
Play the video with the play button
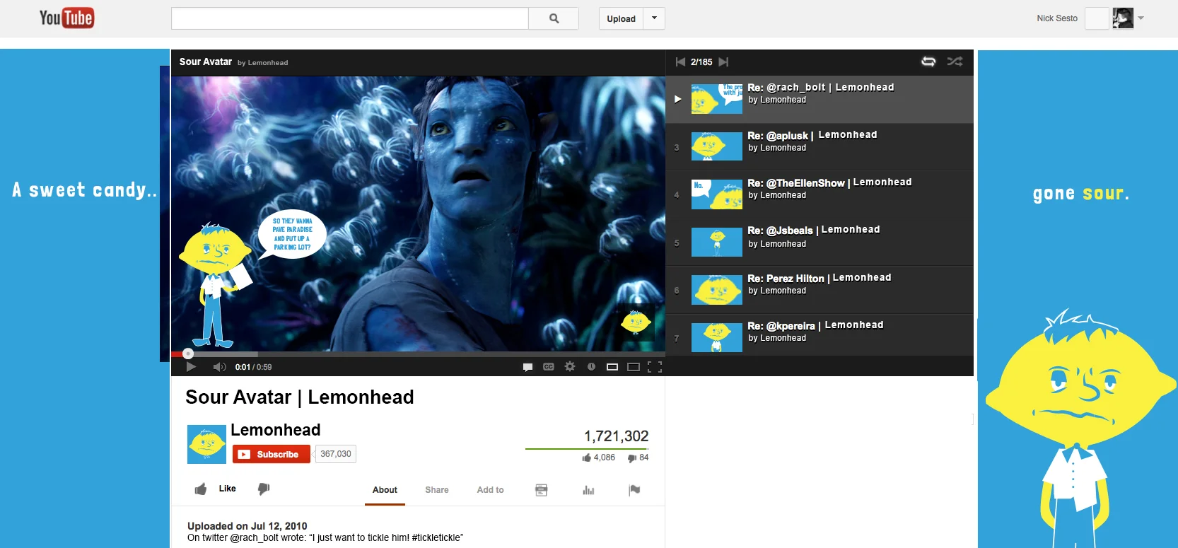[191, 367]
